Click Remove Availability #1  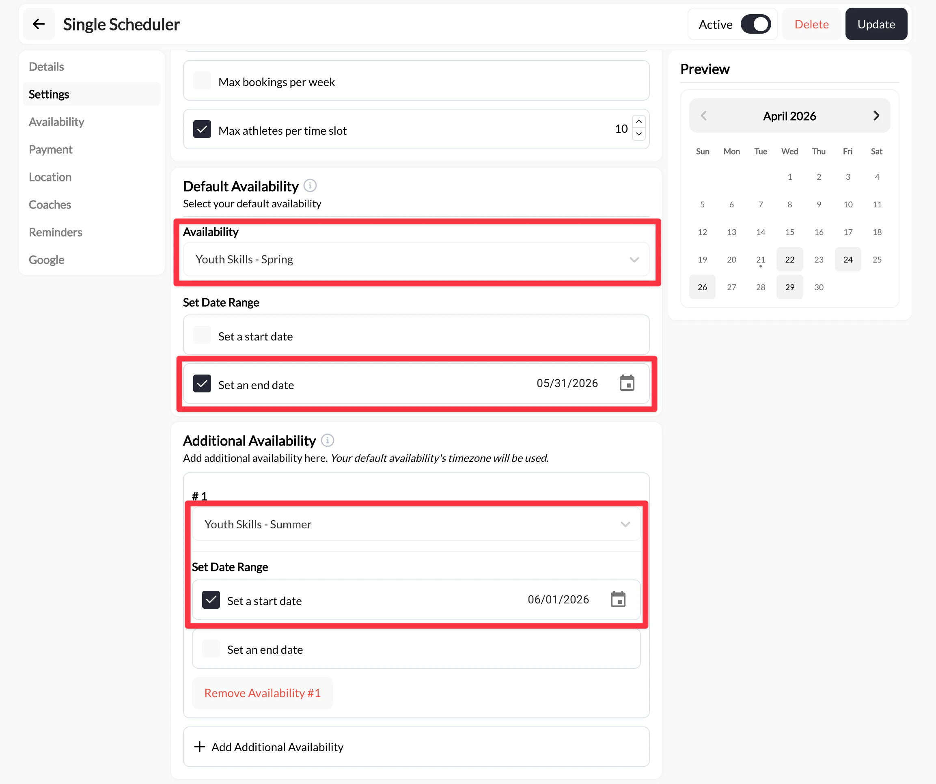click(262, 693)
